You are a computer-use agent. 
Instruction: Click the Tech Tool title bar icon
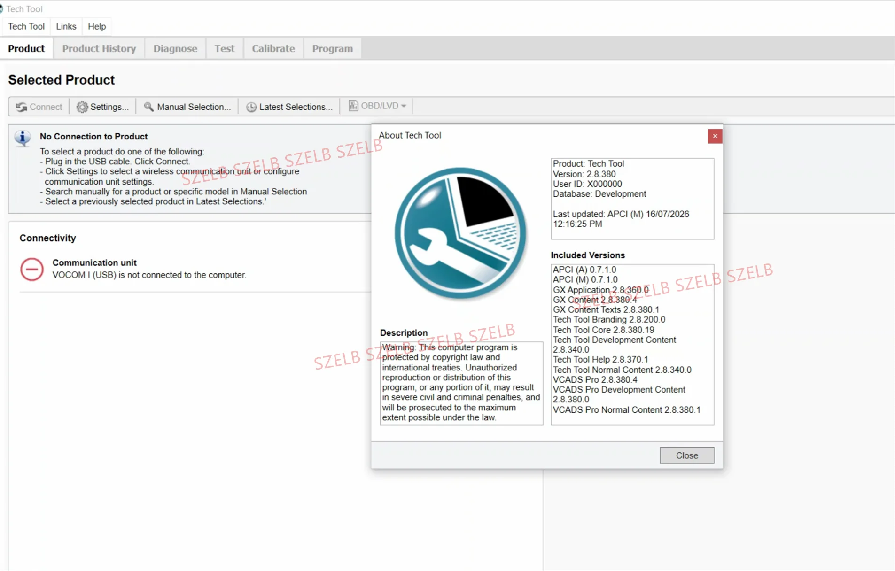click(x=1, y=9)
